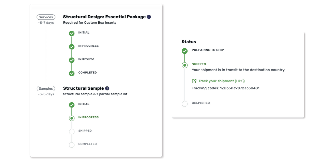Screen dimensions: 334x159
Task: Select the empty Delivered status circle
Action: tap(185, 104)
